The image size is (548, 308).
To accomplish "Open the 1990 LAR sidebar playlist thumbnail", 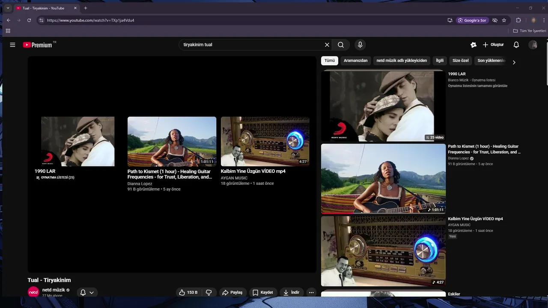I will (x=383, y=106).
